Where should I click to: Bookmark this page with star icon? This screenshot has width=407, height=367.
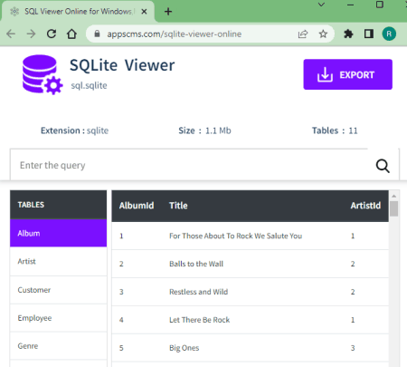[323, 34]
